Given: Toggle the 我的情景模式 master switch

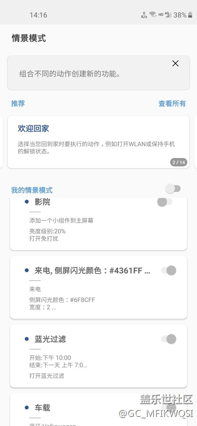Looking at the screenshot, I should pyautogui.click(x=173, y=189).
